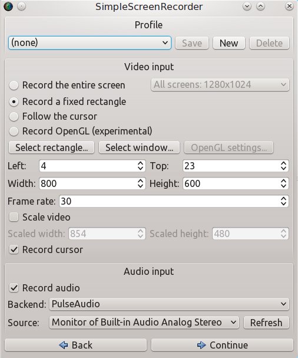Click the Left value stepper arrows
The image size is (298, 358).
pos(140,166)
